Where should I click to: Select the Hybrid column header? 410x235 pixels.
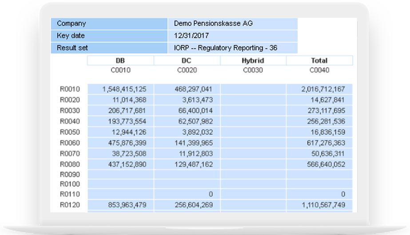[x=253, y=60]
